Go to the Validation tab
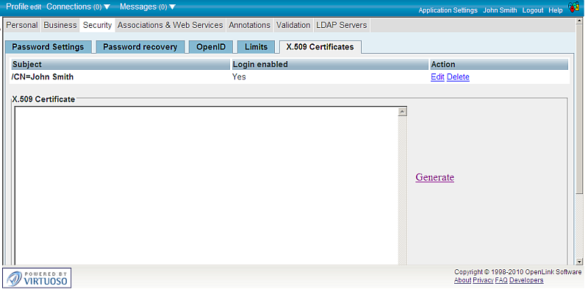Image resolution: width=588 pixels, height=289 pixels. (x=293, y=25)
